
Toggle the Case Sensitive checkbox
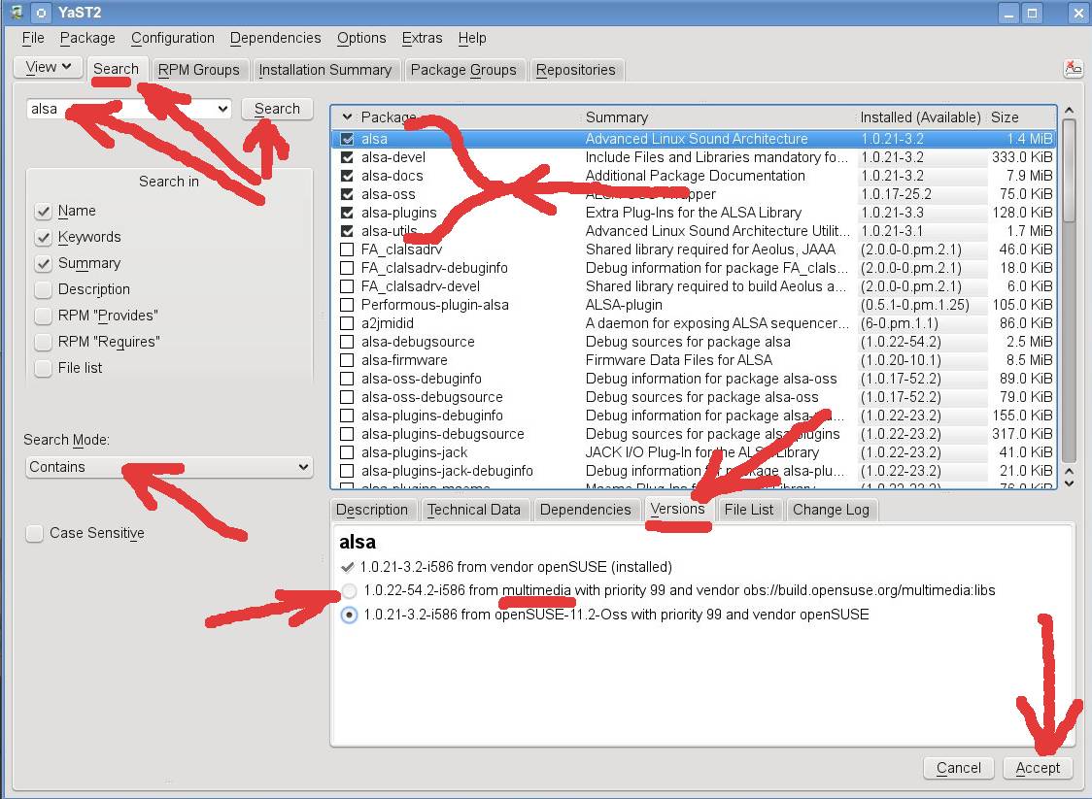pos(35,533)
